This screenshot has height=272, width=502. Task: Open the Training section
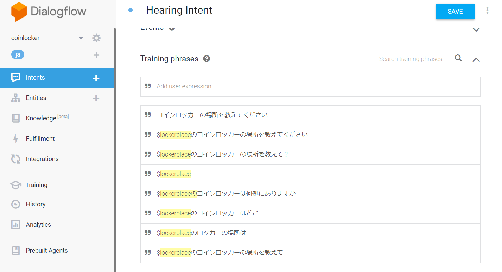36,185
